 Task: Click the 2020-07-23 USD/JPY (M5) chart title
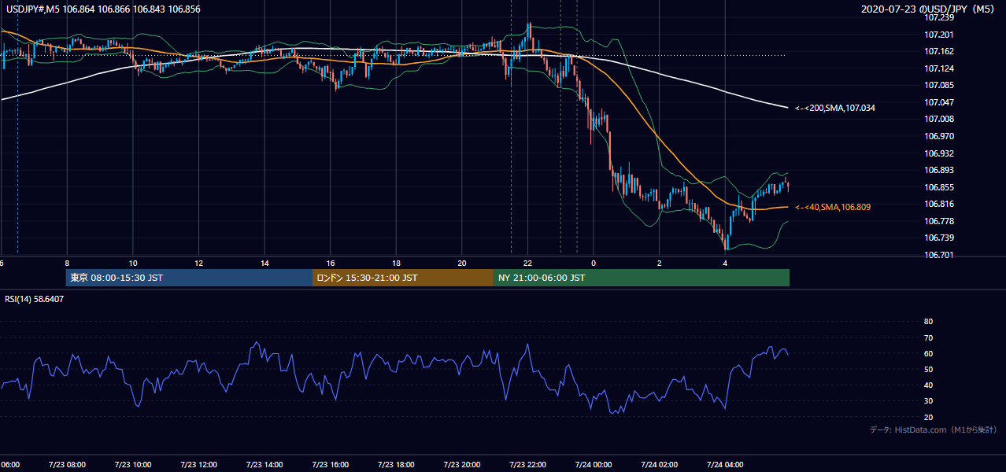point(929,9)
